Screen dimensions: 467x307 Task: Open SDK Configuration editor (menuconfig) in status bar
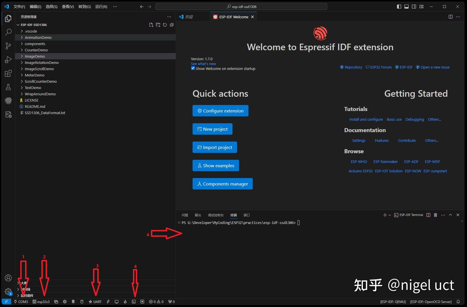[65, 302]
